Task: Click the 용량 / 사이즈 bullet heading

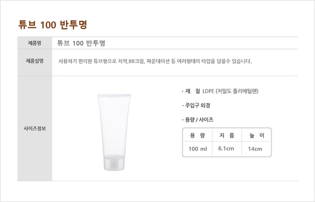Action: (x=199, y=119)
